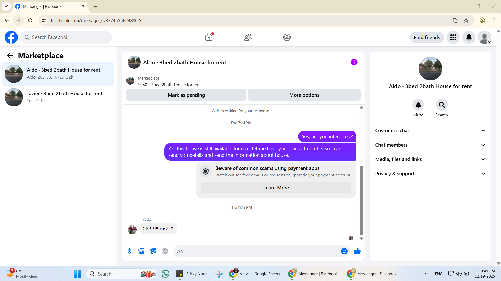Click the shield icon in scam warning
Screen dimensions: 501x281
pyautogui.click(x=205, y=171)
